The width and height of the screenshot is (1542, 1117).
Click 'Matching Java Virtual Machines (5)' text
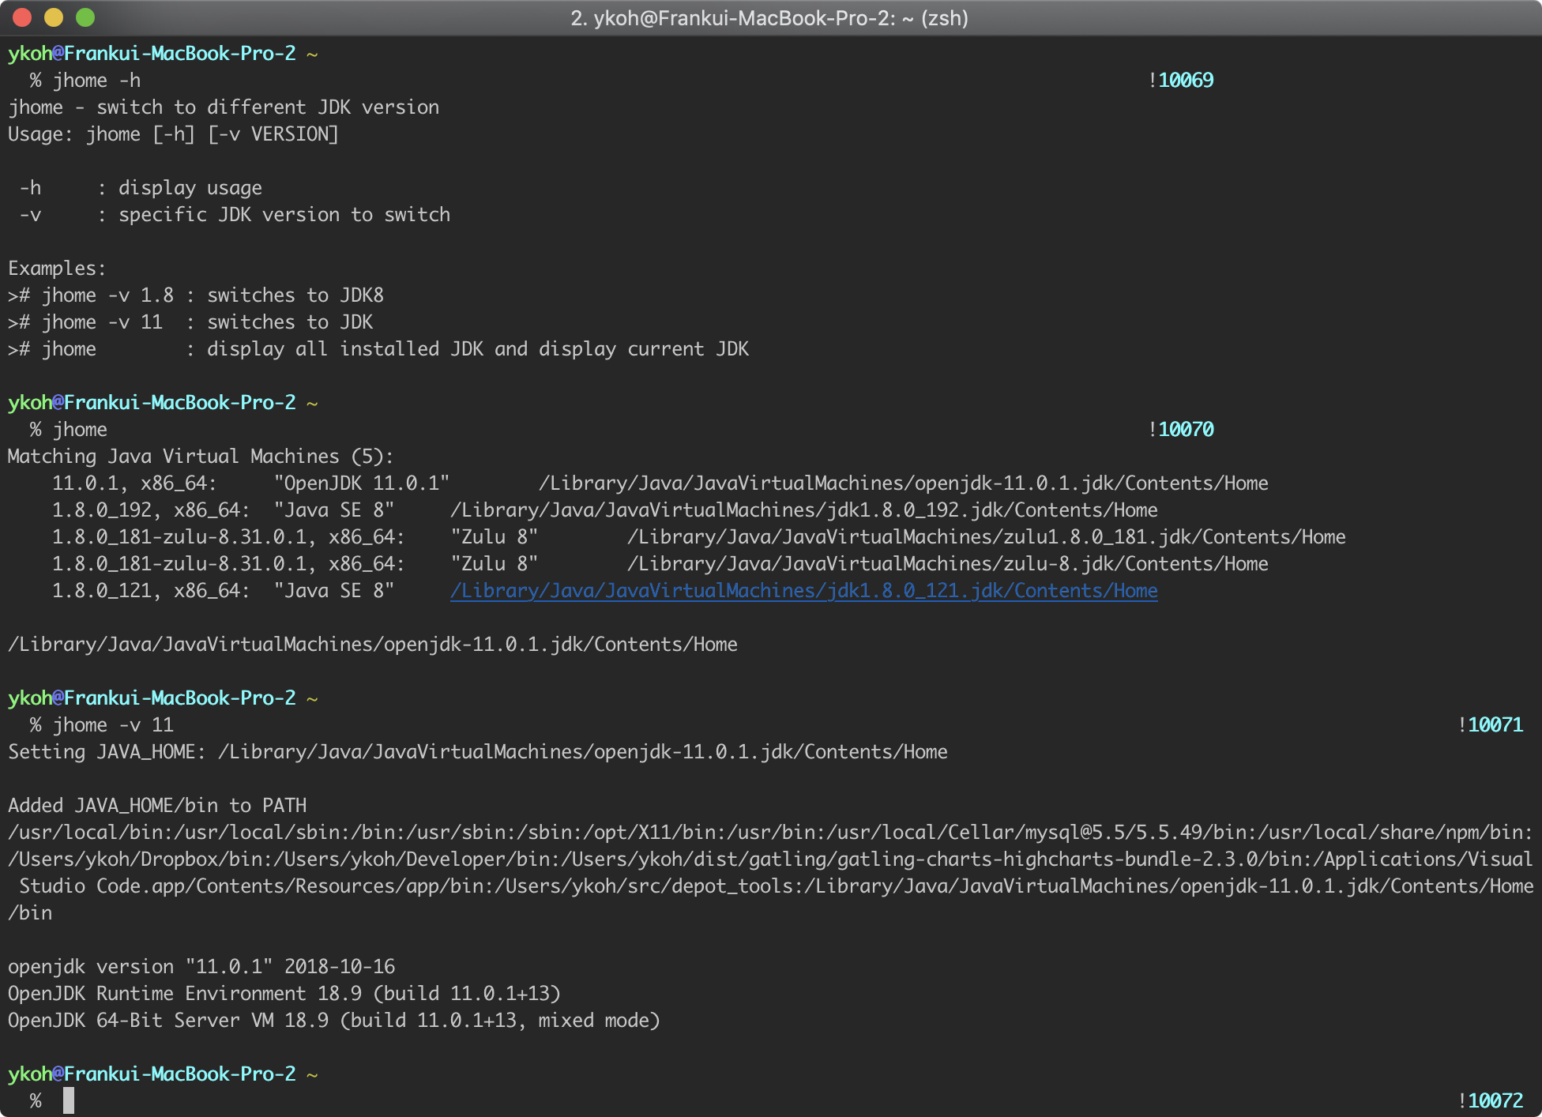click(x=200, y=457)
